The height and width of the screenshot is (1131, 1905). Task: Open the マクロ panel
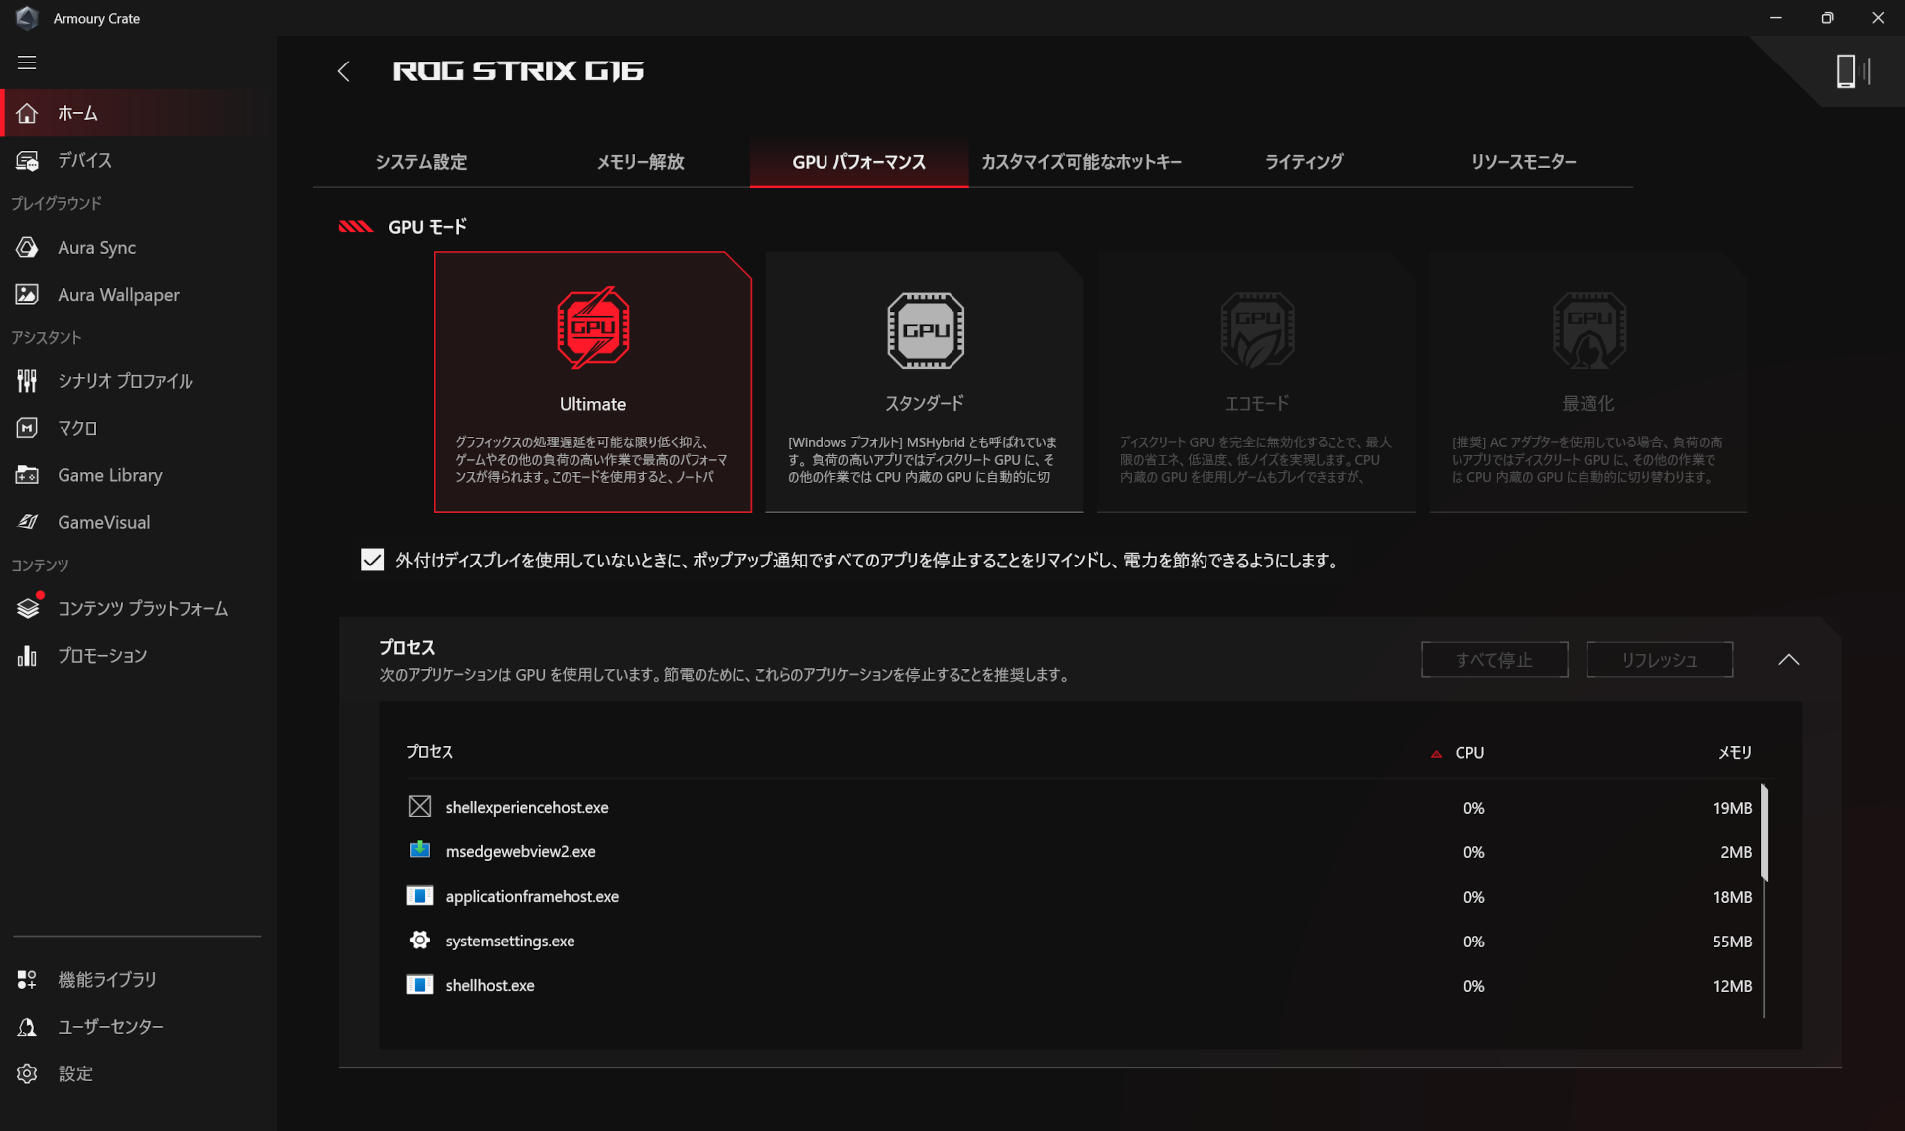click(x=76, y=428)
